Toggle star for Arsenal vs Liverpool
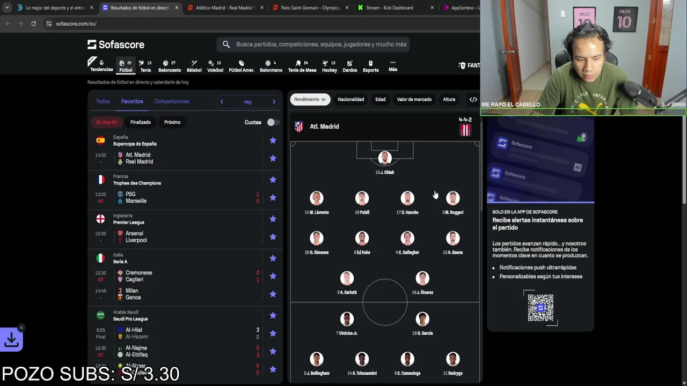687x386 pixels. (x=273, y=236)
